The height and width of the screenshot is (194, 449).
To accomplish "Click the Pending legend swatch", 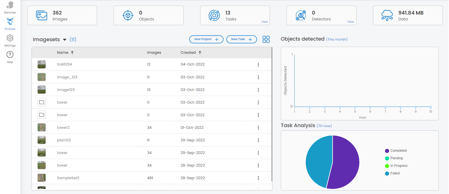I will pos(387,158).
